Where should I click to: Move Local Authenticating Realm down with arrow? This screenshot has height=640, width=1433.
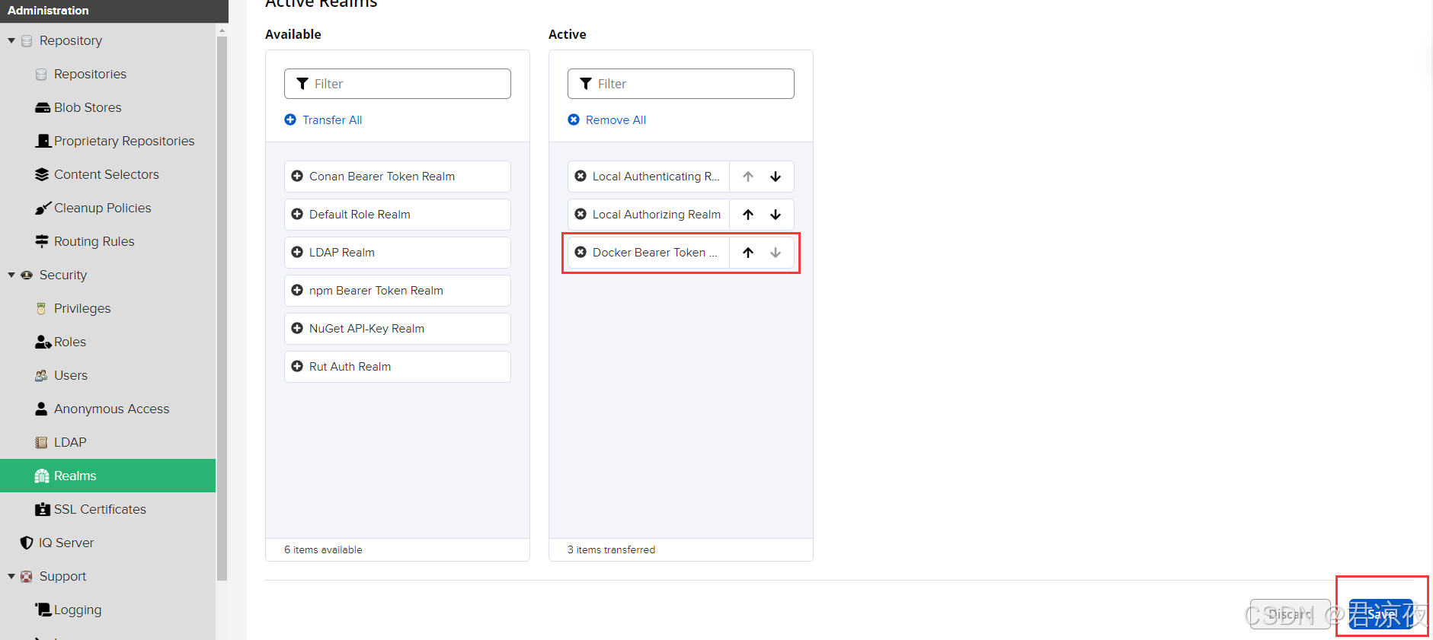[776, 177]
